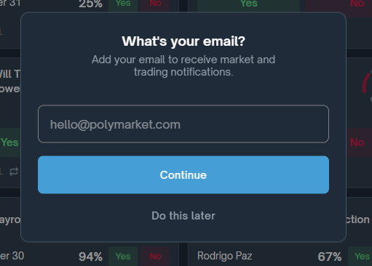Pick Yes next to 94% outcome

click(123, 257)
